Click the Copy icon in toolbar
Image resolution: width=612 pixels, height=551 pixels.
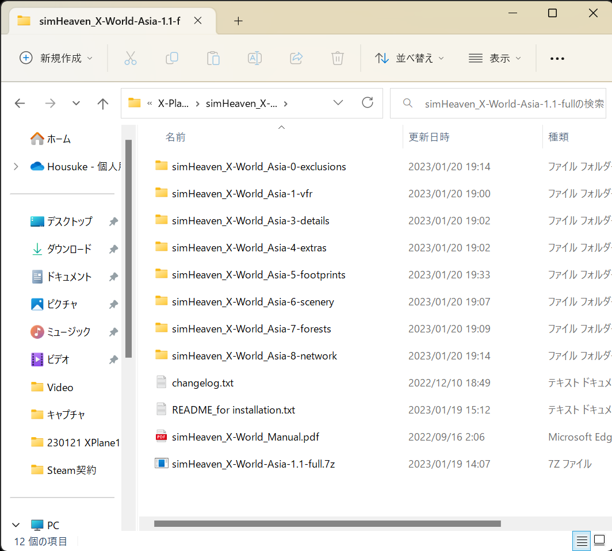(172, 58)
